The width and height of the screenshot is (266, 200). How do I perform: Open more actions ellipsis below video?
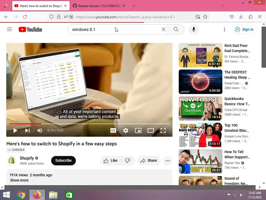click(x=168, y=160)
